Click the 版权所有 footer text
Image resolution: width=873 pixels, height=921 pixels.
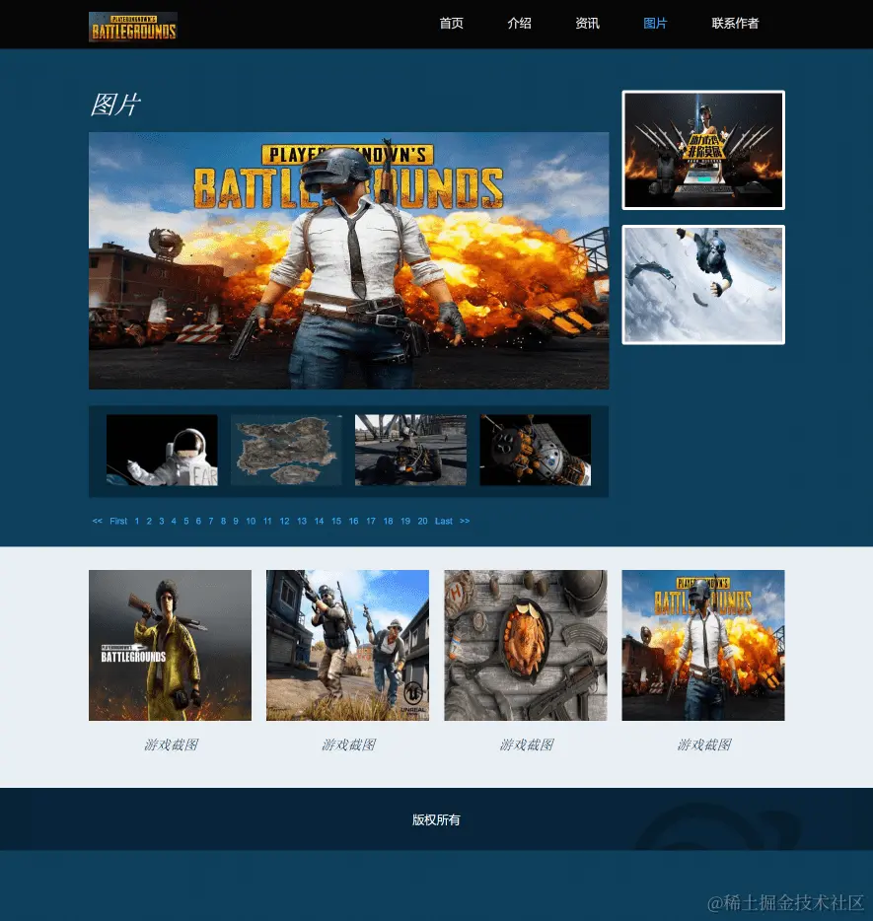pos(436,820)
